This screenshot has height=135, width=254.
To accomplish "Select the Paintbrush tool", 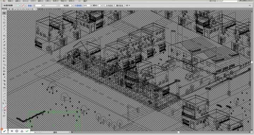I will coord(4,39).
